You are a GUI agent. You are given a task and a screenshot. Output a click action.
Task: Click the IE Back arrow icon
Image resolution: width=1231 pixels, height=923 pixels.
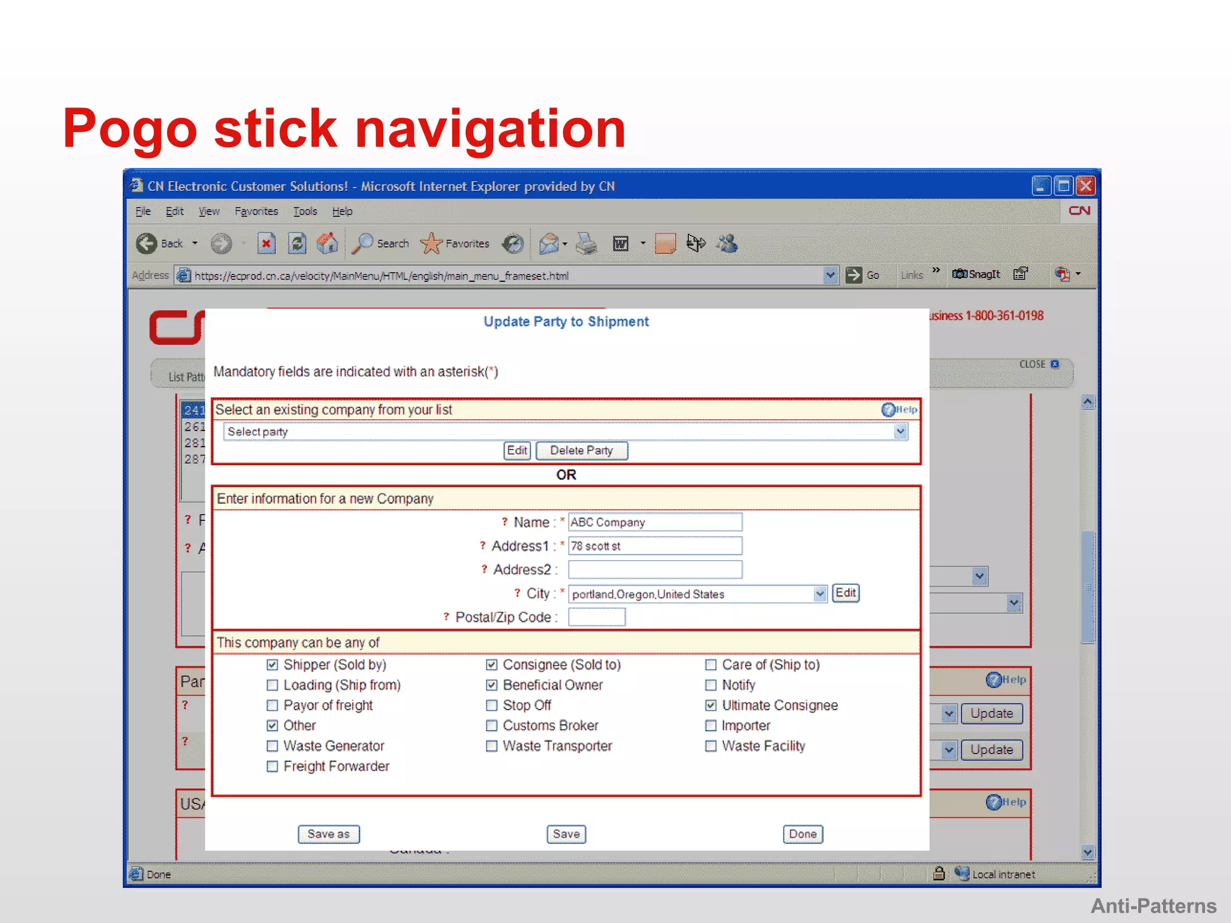pyautogui.click(x=146, y=243)
